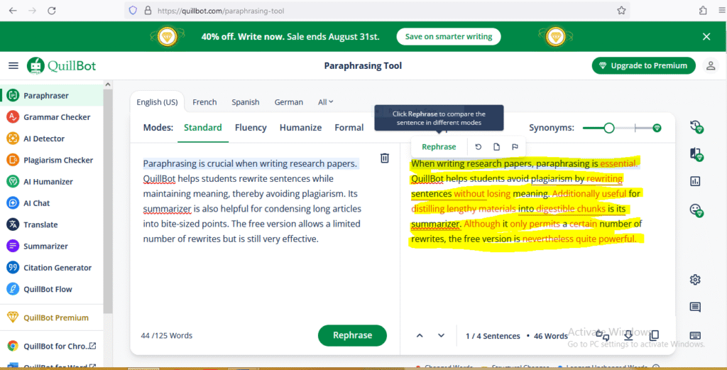Viewport: 727px width, 370px height.
Task: Select the Humanize mode
Action: tap(300, 128)
